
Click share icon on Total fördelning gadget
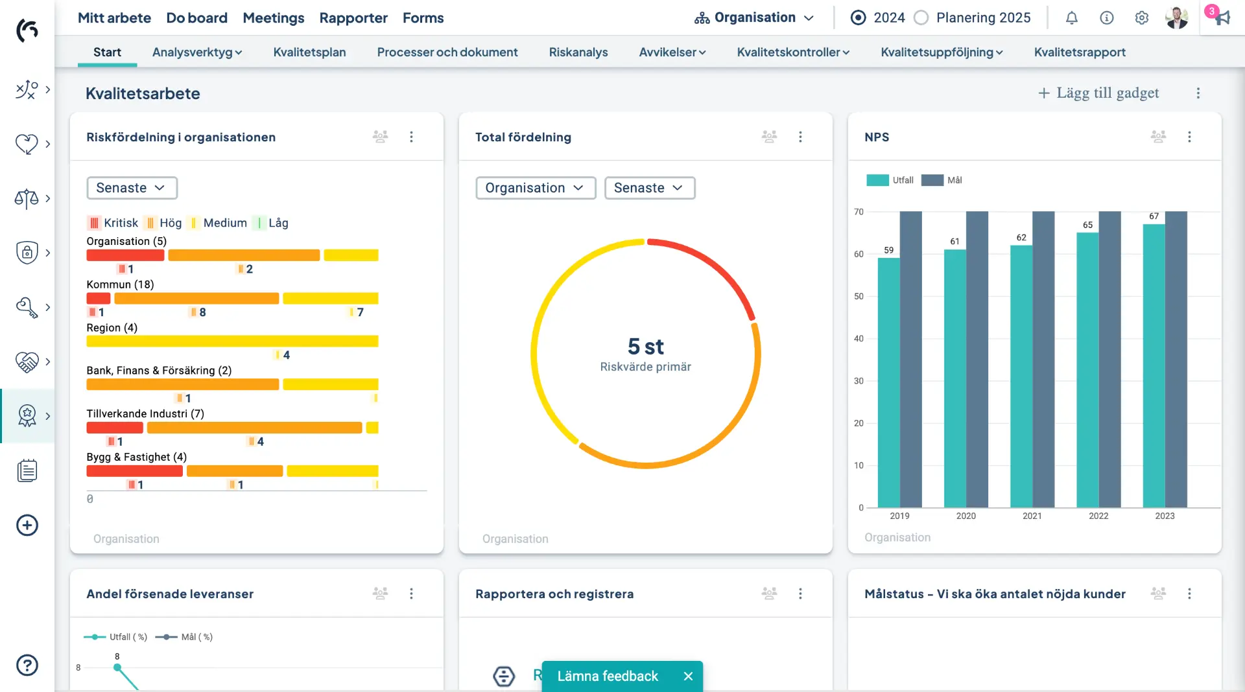coord(770,137)
